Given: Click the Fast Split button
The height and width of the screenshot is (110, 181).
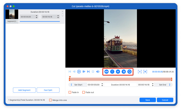Looking at the screenshot, I should 48,90.
